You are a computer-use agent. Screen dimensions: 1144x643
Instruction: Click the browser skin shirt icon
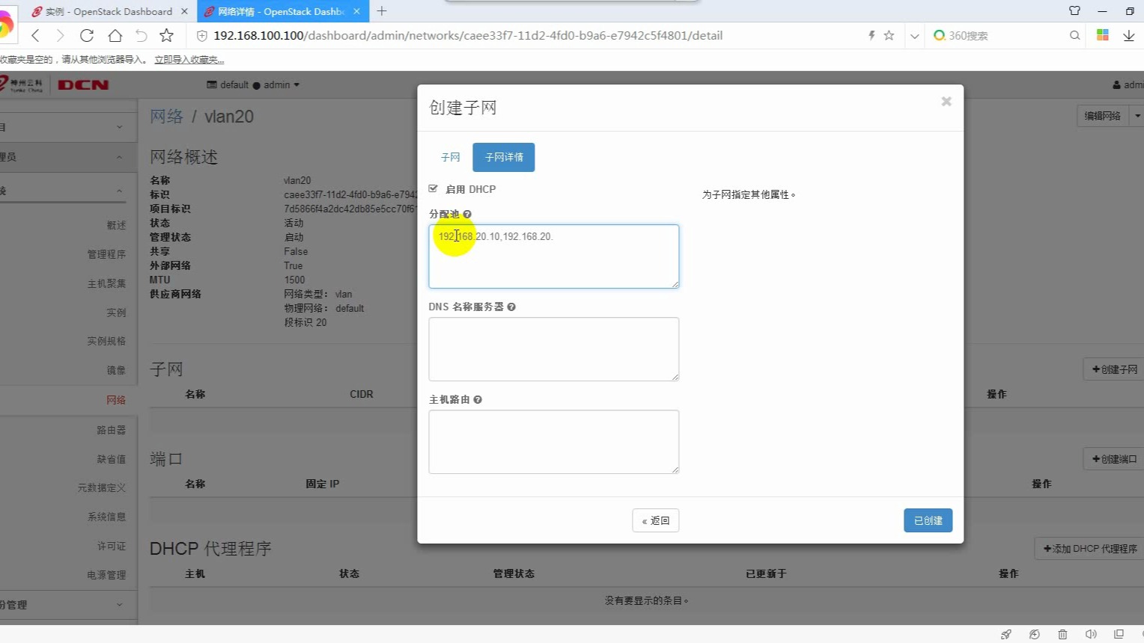click(x=1074, y=10)
